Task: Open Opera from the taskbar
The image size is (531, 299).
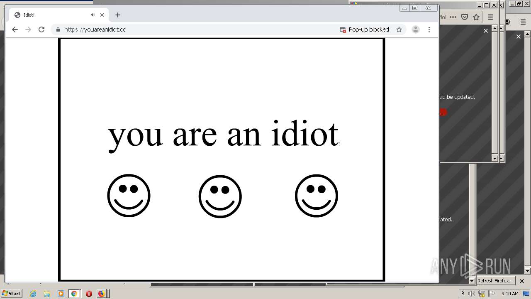Action: (x=89, y=294)
